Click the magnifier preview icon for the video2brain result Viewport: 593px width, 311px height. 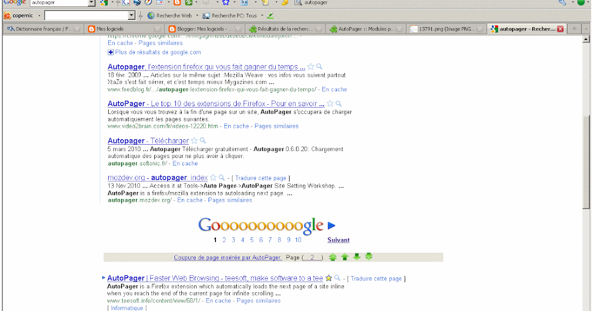coord(339,104)
